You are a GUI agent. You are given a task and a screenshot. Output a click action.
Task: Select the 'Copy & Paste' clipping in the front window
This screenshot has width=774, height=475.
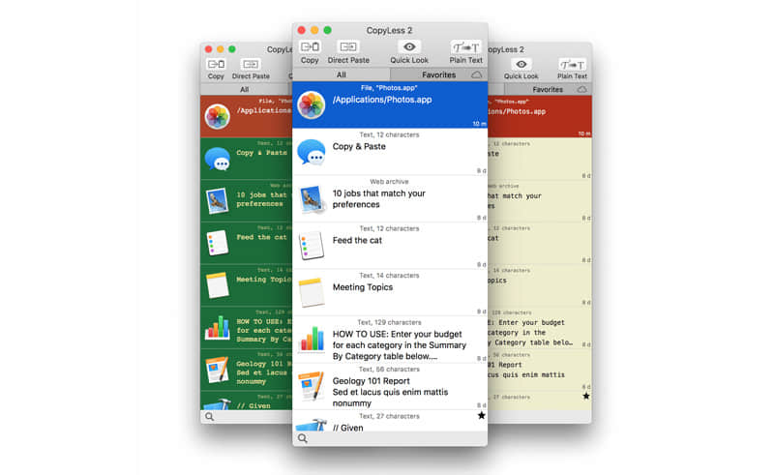coord(390,152)
